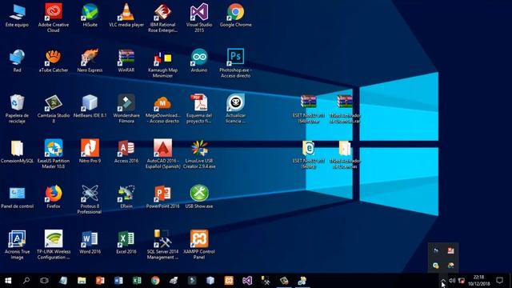Launch Word from the taskbar

[118, 281]
